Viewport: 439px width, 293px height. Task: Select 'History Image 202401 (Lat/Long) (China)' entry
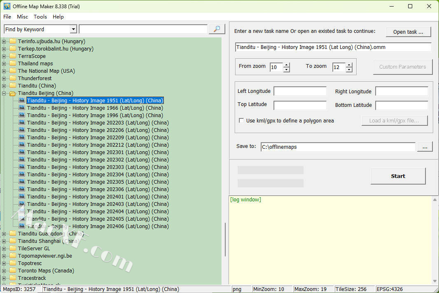98,197
